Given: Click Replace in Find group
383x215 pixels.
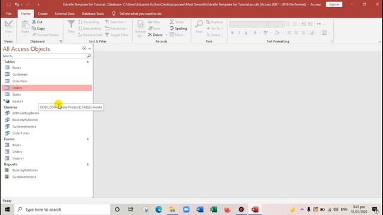Looking at the screenshot, I should tap(214, 22).
